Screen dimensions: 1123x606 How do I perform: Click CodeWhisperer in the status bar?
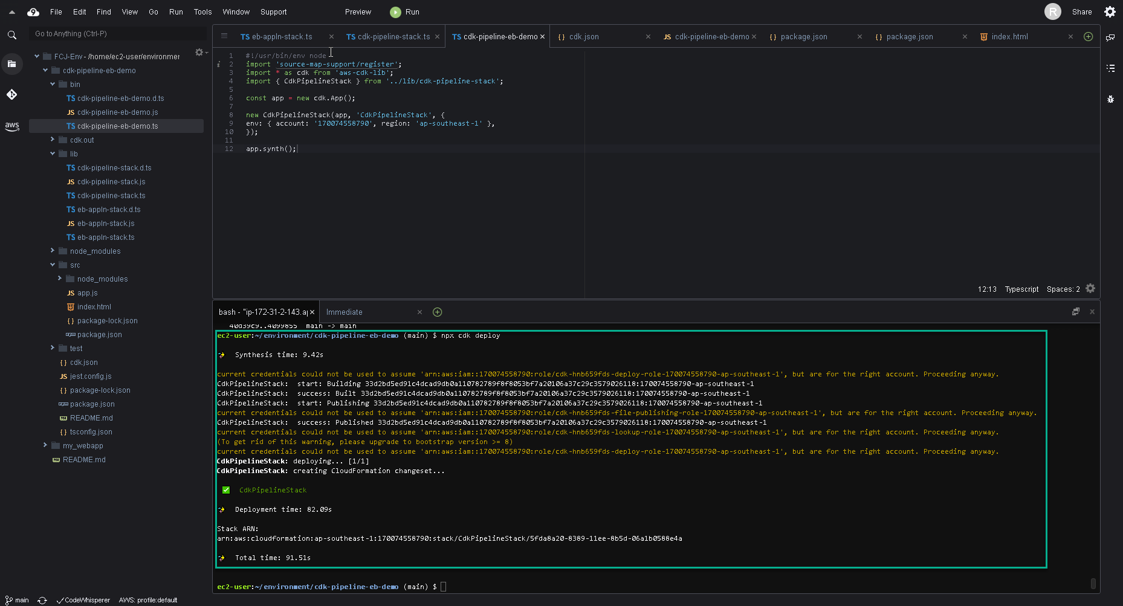pyautogui.click(x=83, y=600)
